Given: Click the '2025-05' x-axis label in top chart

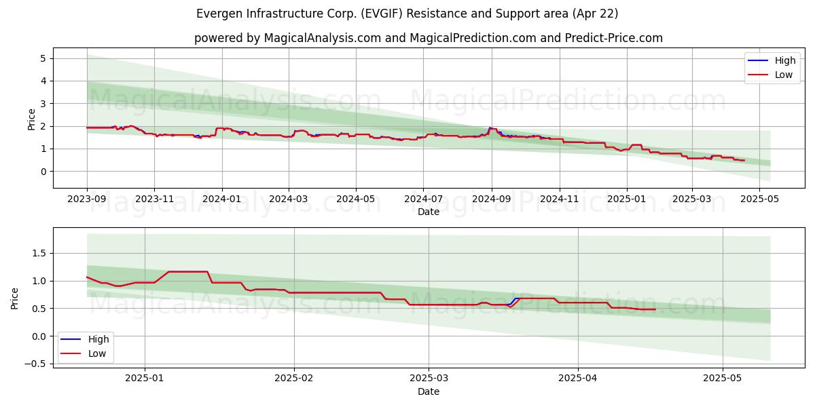Looking at the screenshot, I should [759, 199].
